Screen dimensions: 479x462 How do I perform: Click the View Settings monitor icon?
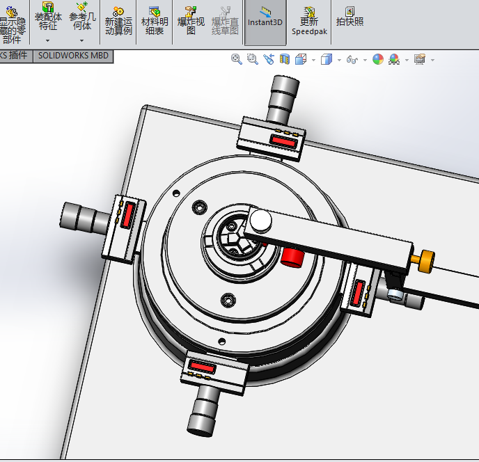419,60
